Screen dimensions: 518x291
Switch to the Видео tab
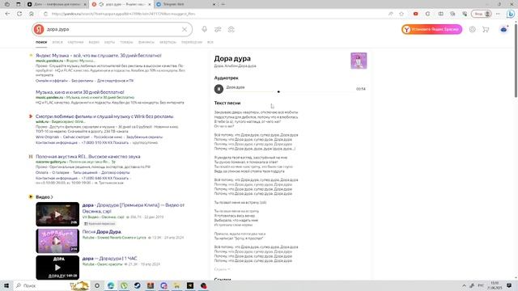pos(94,42)
